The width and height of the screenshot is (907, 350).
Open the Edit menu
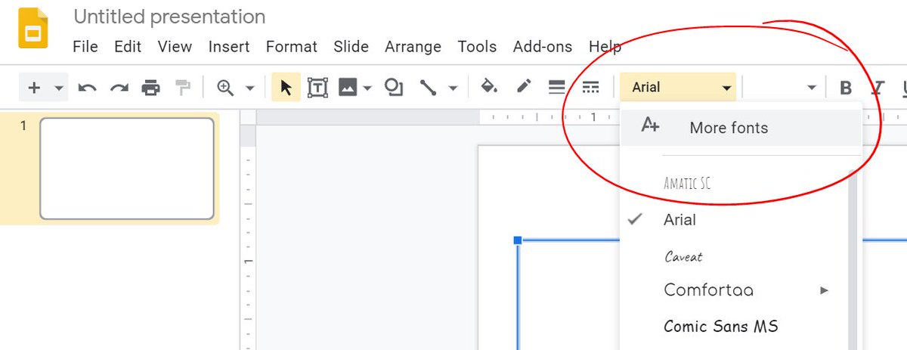(128, 47)
